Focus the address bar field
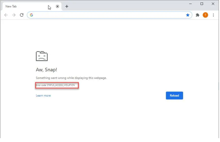This screenshot has height=142, width=220. (x=109, y=15)
